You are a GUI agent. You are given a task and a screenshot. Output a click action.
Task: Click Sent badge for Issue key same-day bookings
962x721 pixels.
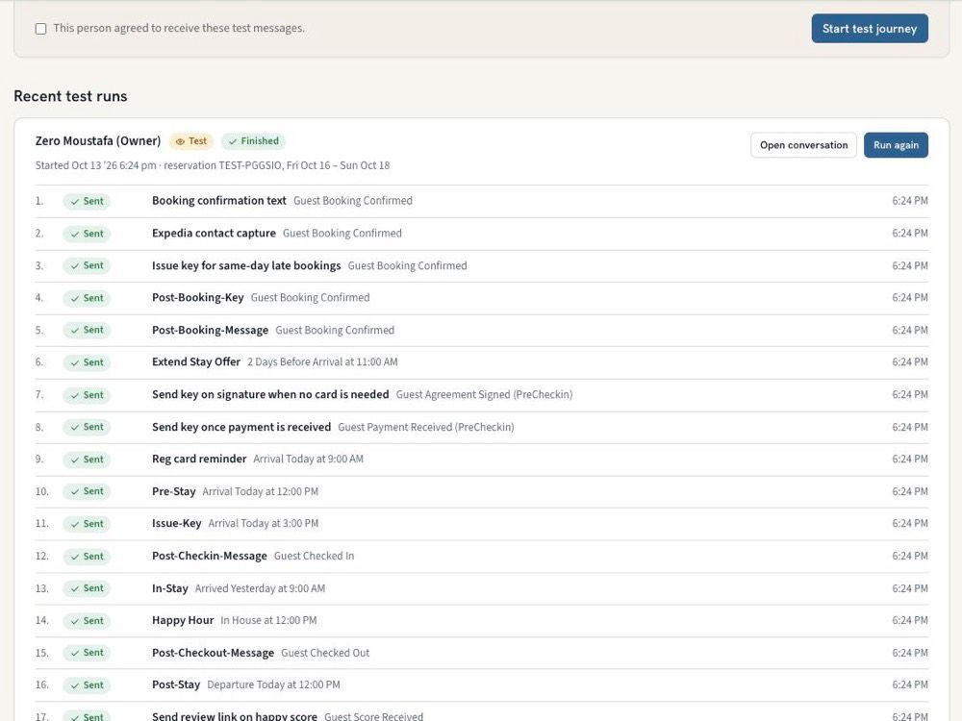click(87, 265)
